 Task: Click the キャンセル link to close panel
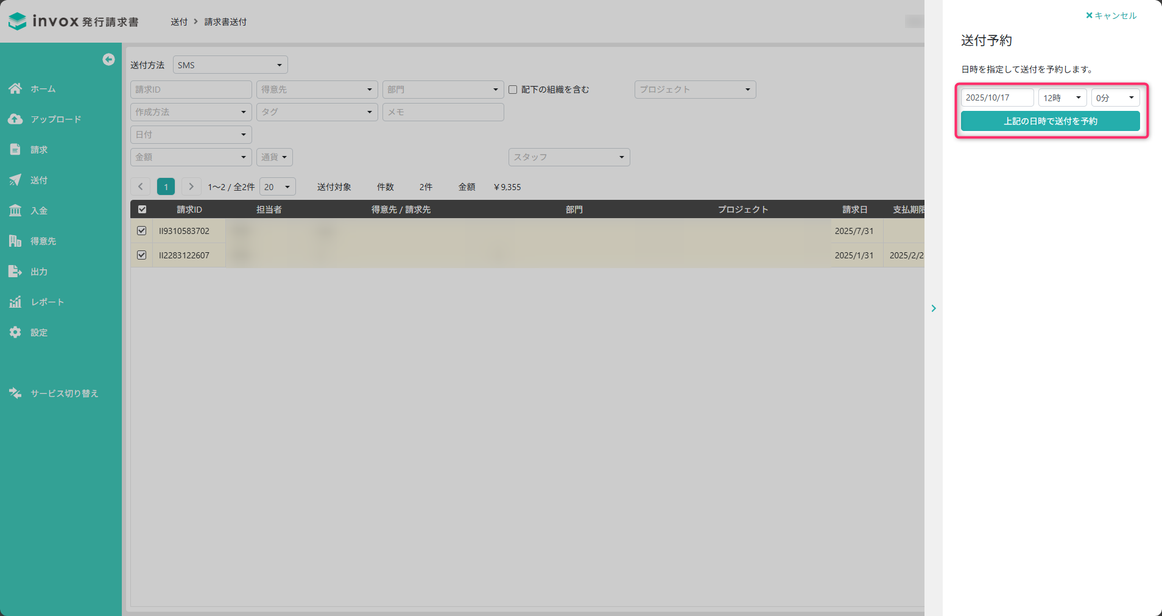coord(1111,16)
